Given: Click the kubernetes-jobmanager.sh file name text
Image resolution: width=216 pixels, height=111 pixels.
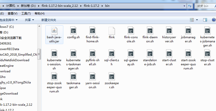Looking at the screenshot, I should [207, 41].
